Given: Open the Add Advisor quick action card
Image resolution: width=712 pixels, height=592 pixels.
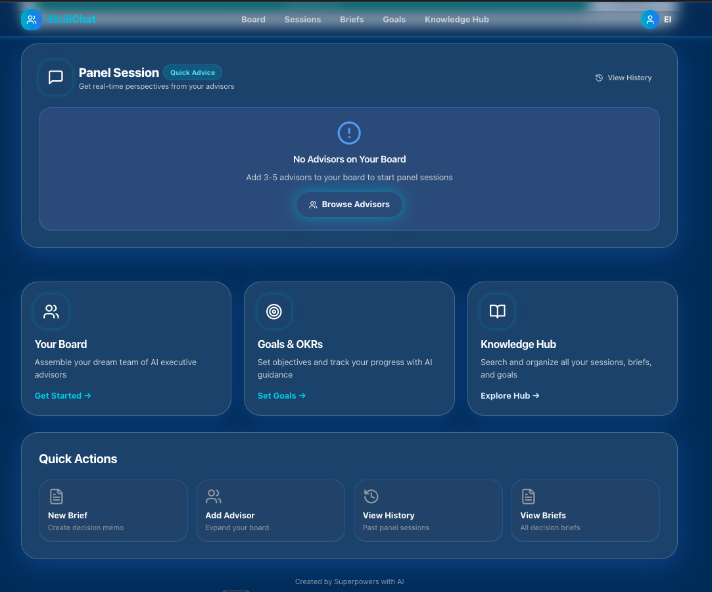Looking at the screenshot, I should [x=271, y=510].
